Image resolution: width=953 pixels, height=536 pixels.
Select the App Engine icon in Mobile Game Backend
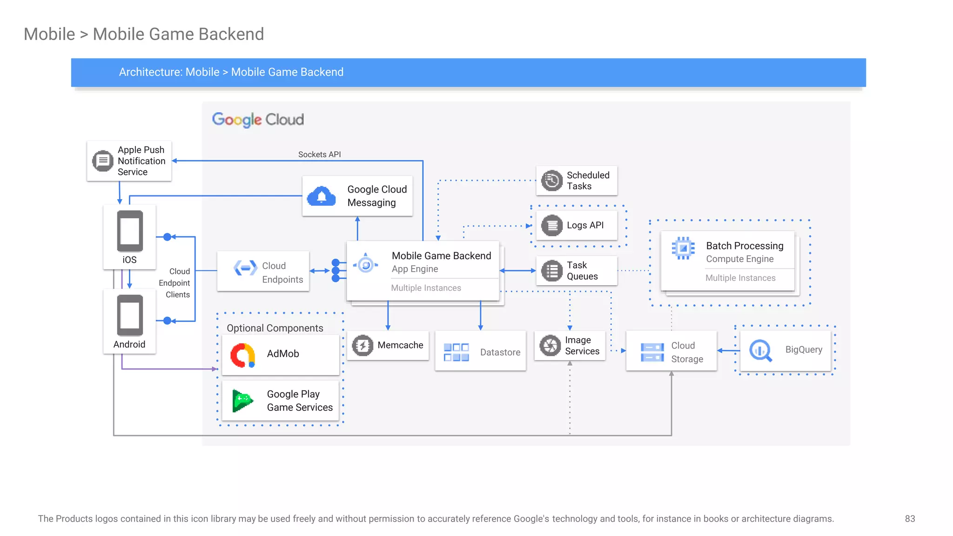click(x=366, y=265)
